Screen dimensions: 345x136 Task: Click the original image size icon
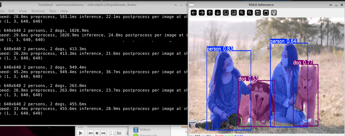226,13
